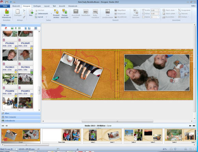
Task: Select the tilted feet photo on canvas
Action: coord(77,74)
